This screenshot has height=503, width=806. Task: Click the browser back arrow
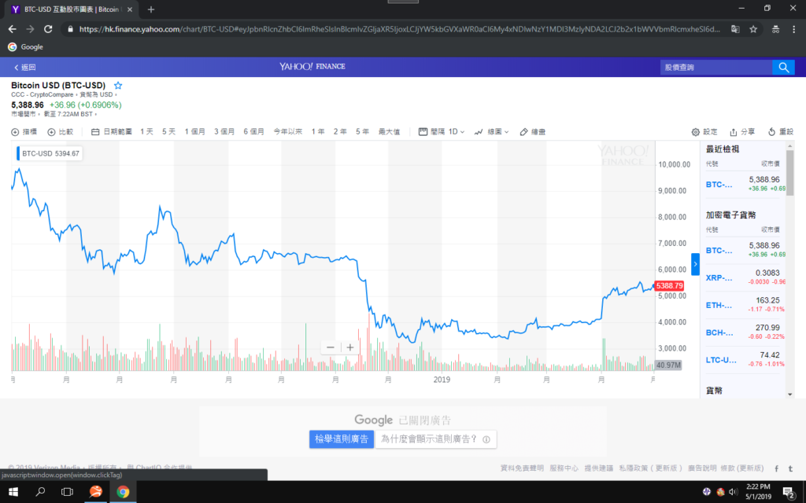tap(13, 29)
